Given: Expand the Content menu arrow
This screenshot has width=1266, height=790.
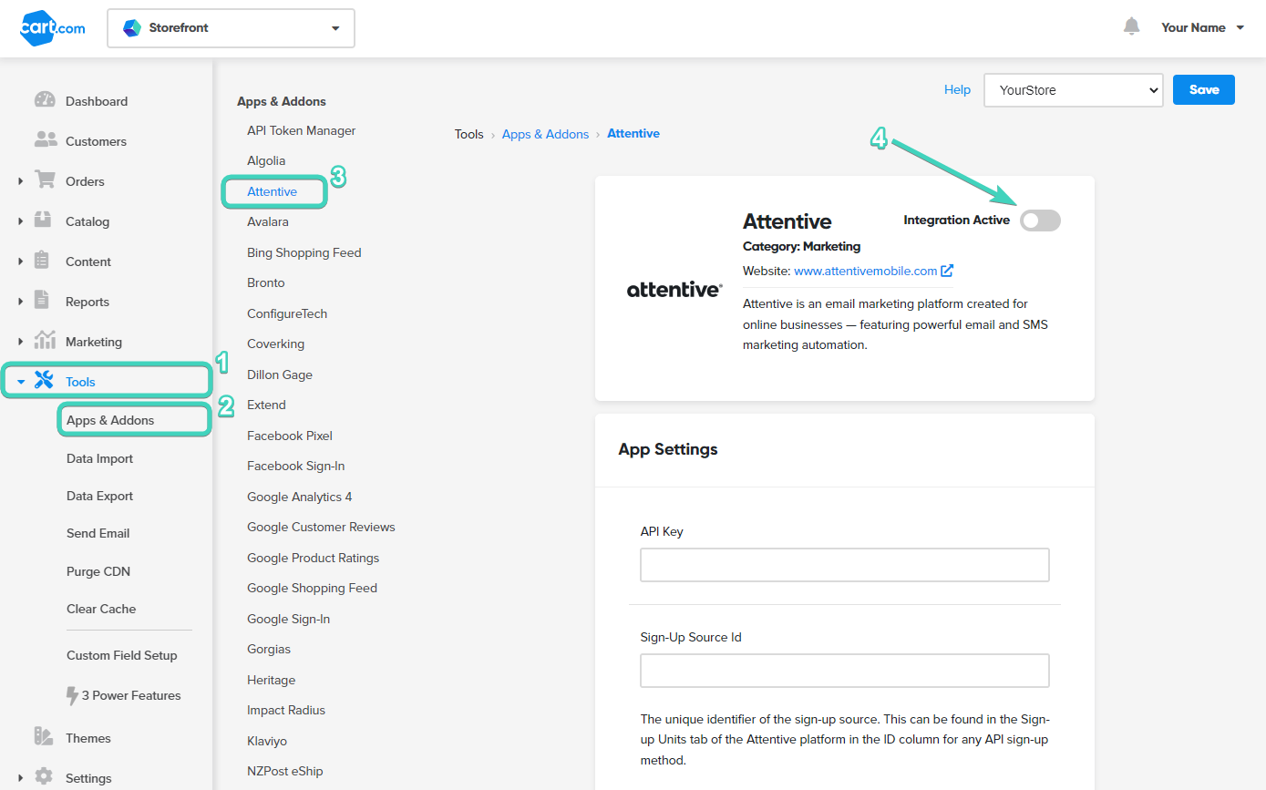Looking at the screenshot, I should [x=20, y=262].
